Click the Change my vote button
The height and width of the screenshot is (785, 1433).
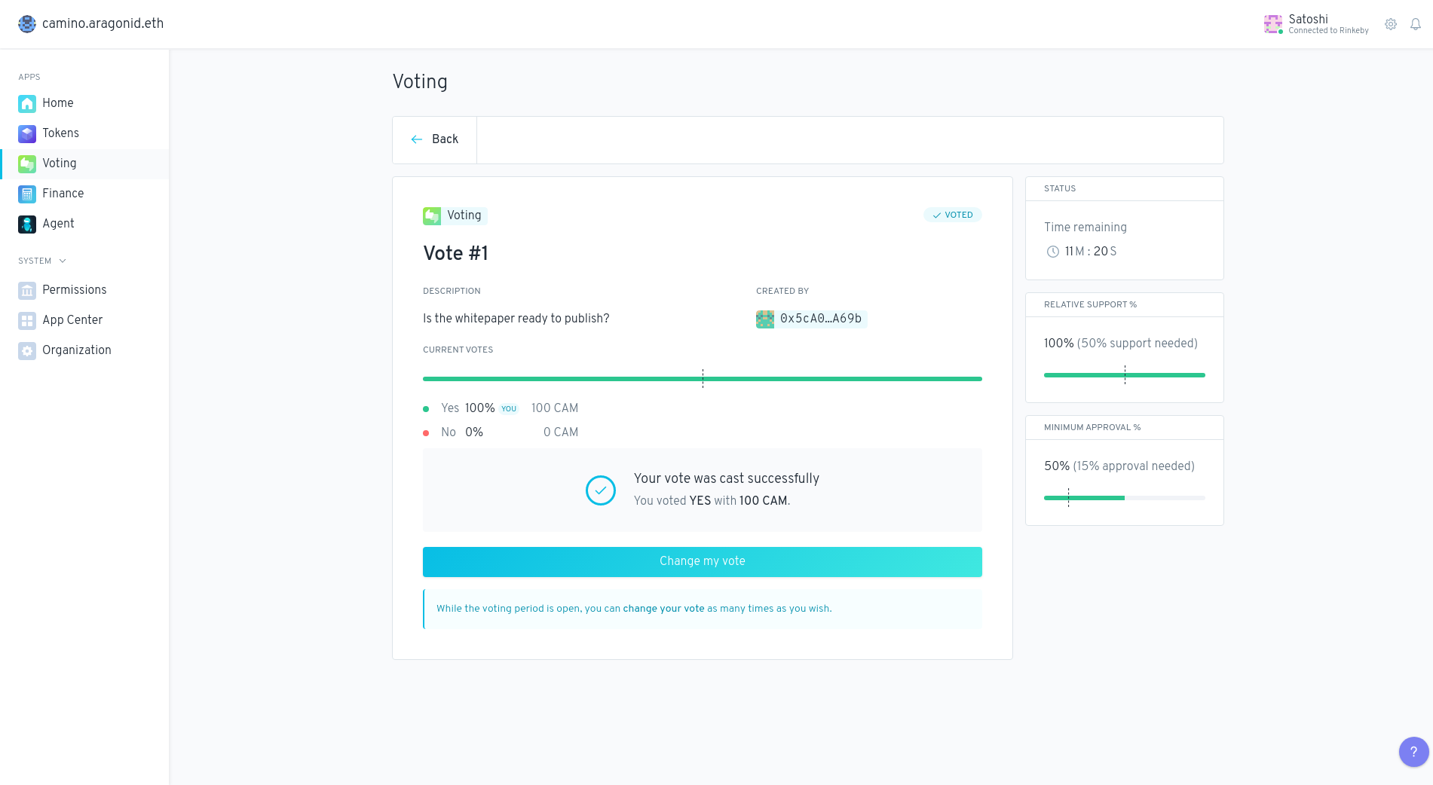pyautogui.click(x=702, y=561)
